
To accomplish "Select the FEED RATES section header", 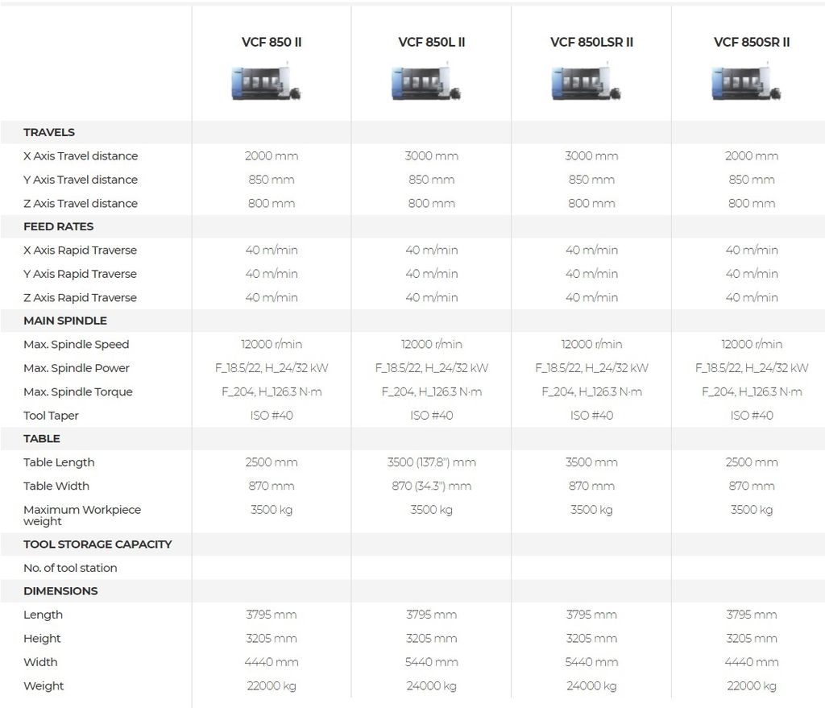I will 58,226.
